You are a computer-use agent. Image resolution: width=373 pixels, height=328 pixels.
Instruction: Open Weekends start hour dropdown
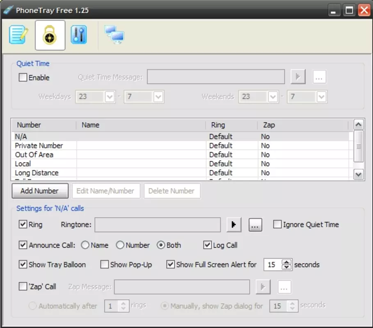(273, 97)
